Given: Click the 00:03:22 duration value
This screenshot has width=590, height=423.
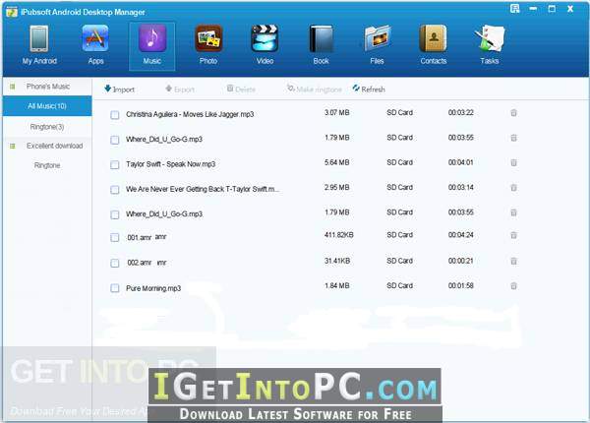Looking at the screenshot, I should point(460,112).
